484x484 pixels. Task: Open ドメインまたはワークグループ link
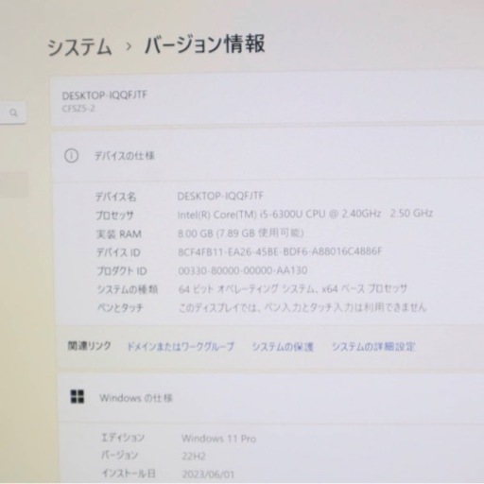pyautogui.click(x=181, y=347)
